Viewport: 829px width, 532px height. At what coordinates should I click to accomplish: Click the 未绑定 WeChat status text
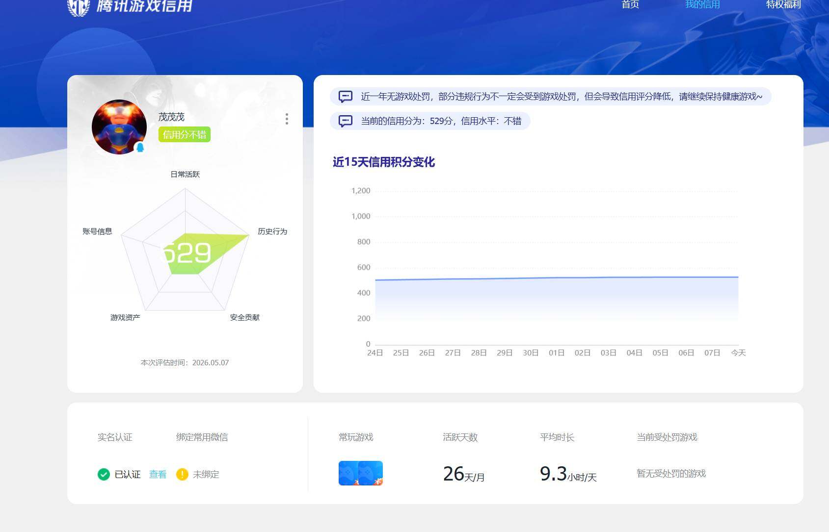pyautogui.click(x=206, y=474)
